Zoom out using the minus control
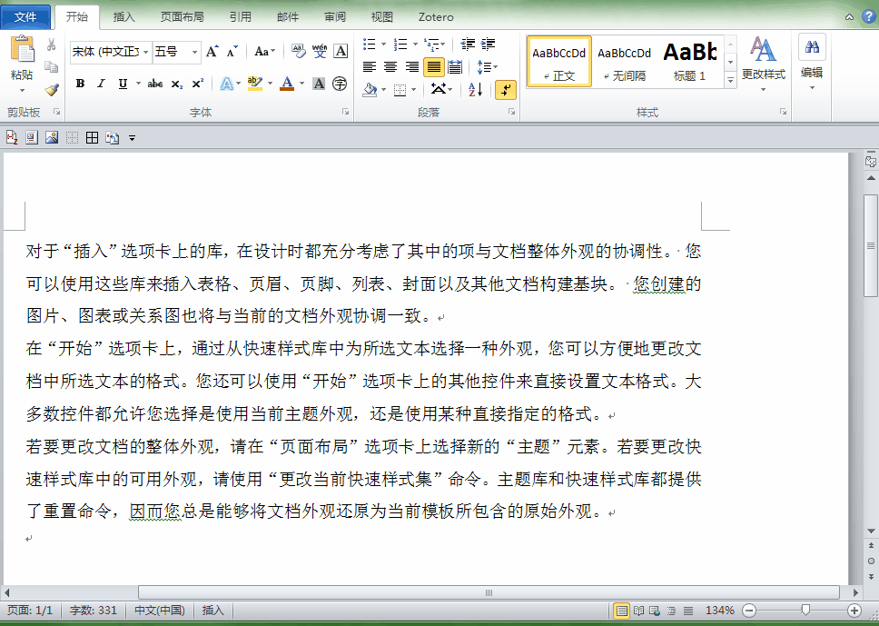Image resolution: width=879 pixels, height=626 pixels. pyautogui.click(x=750, y=611)
